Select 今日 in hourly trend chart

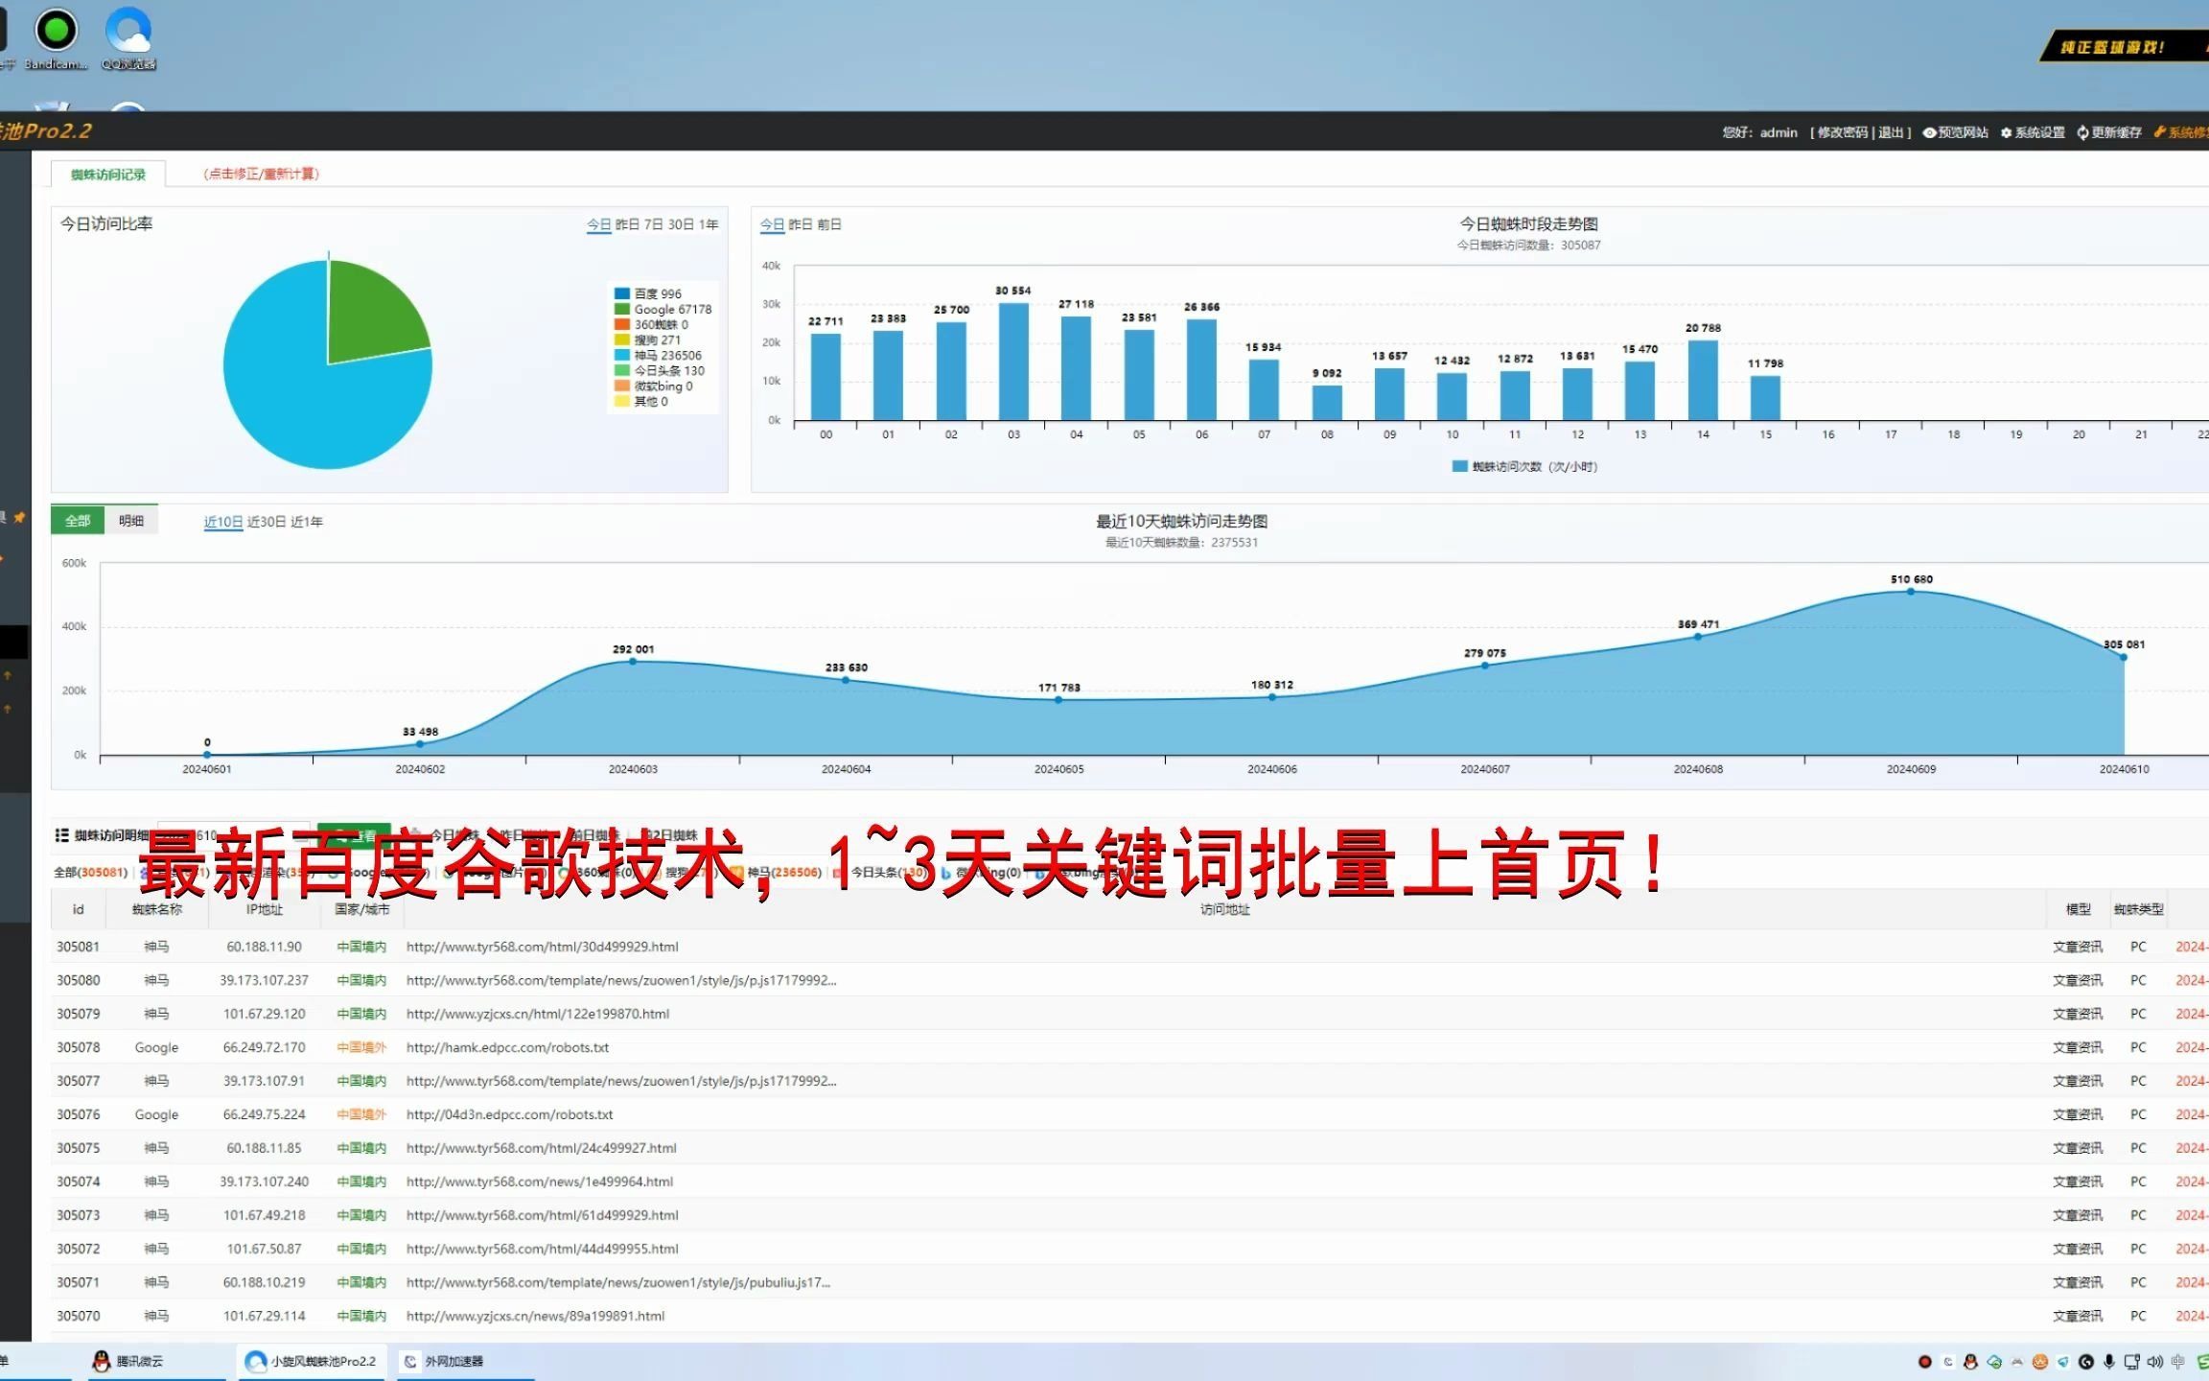point(772,224)
